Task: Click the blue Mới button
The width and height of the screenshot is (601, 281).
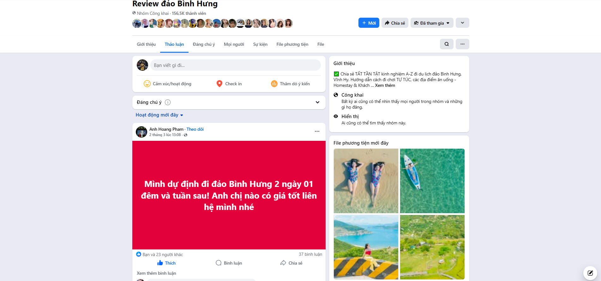Action: pyautogui.click(x=369, y=23)
